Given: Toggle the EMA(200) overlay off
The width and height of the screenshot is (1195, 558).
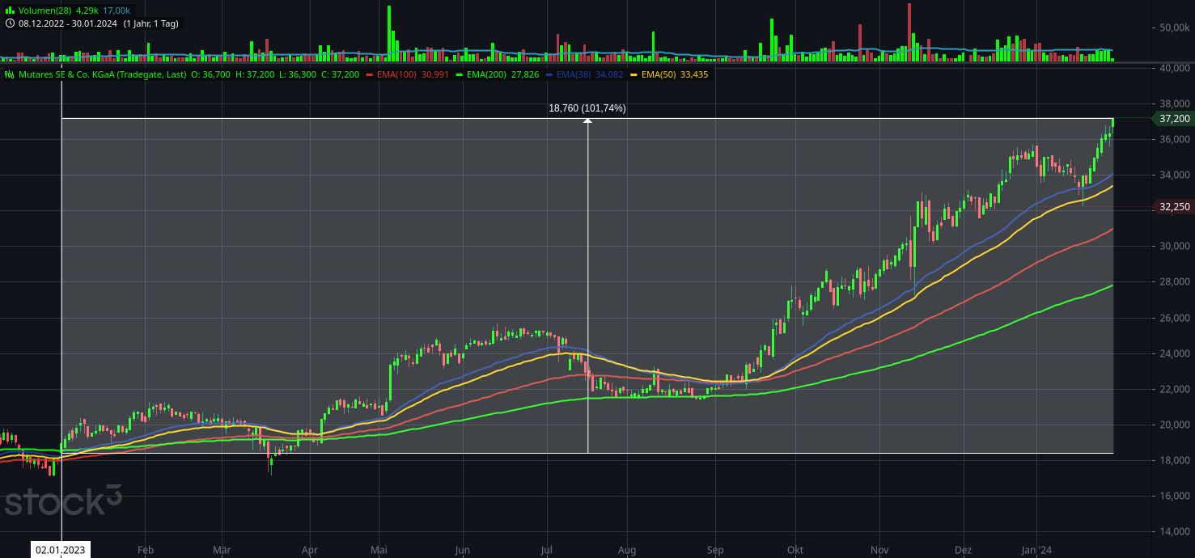Looking at the screenshot, I should pyautogui.click(x=488, y=73).
